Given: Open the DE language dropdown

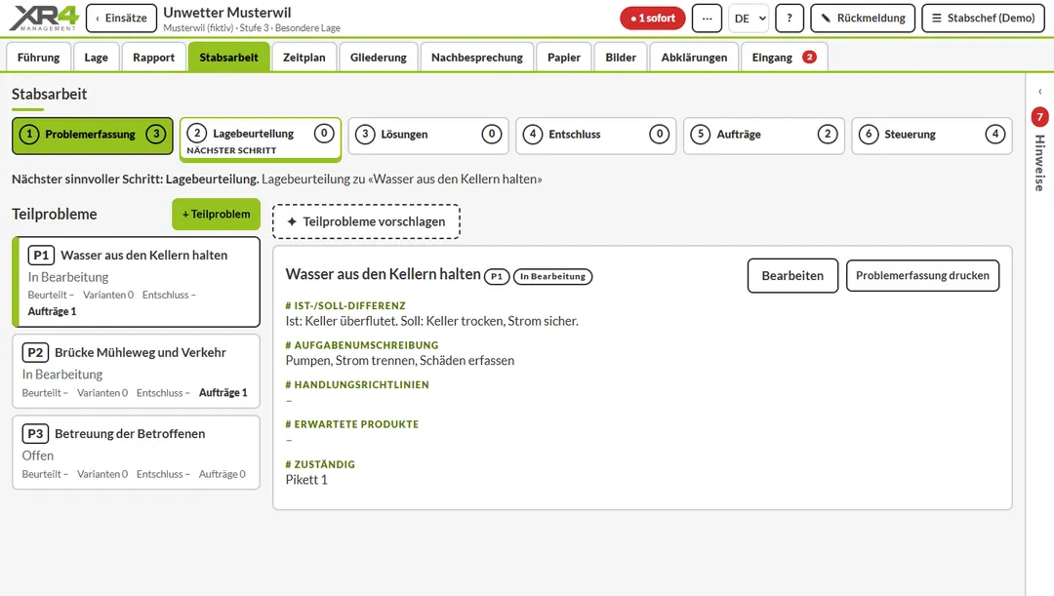Looking at the screenshot, I should pos(749,19).
